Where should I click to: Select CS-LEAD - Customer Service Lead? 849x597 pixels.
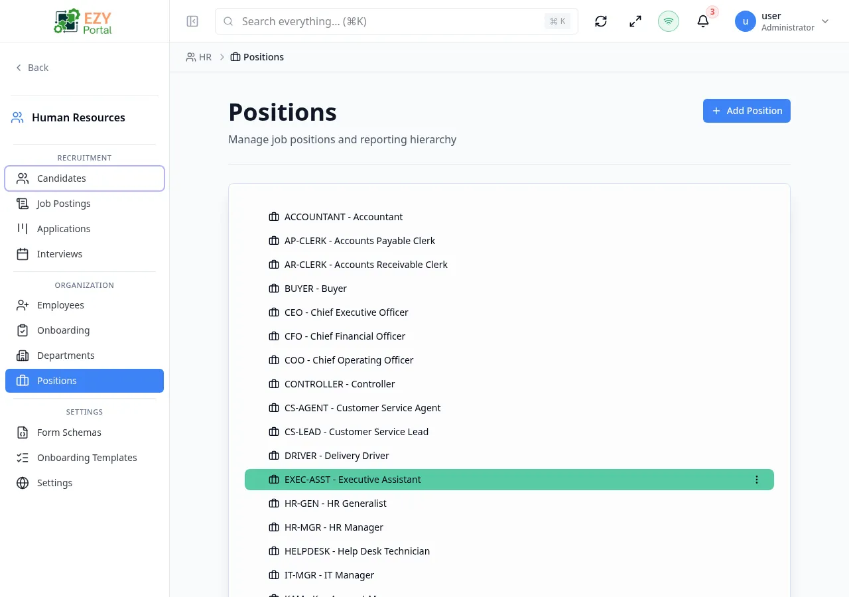(x=509, y=432)
